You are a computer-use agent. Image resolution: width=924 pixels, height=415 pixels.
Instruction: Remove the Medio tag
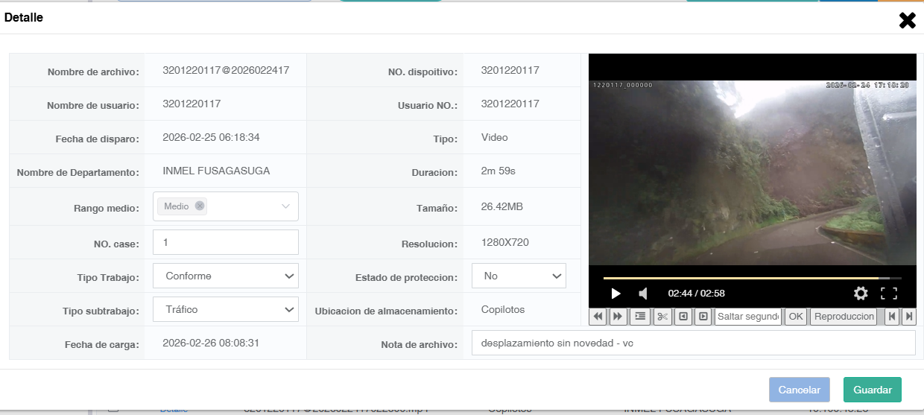(x=200, y=206)
